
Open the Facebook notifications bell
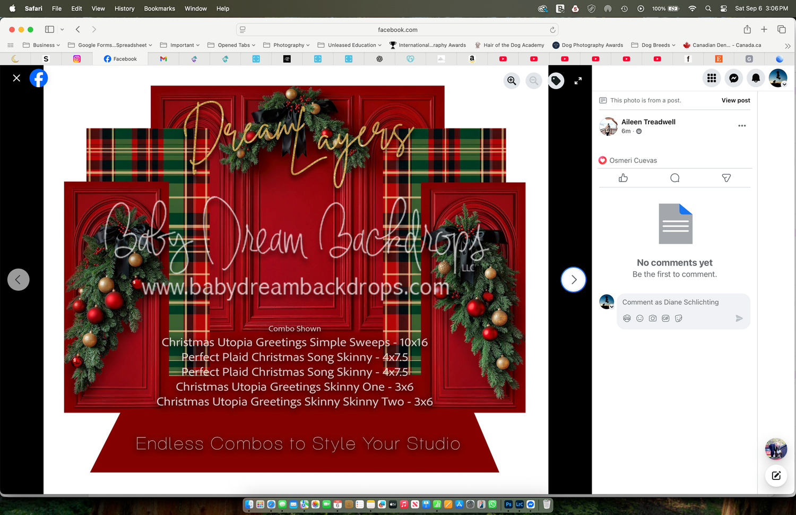click(756, 78)
